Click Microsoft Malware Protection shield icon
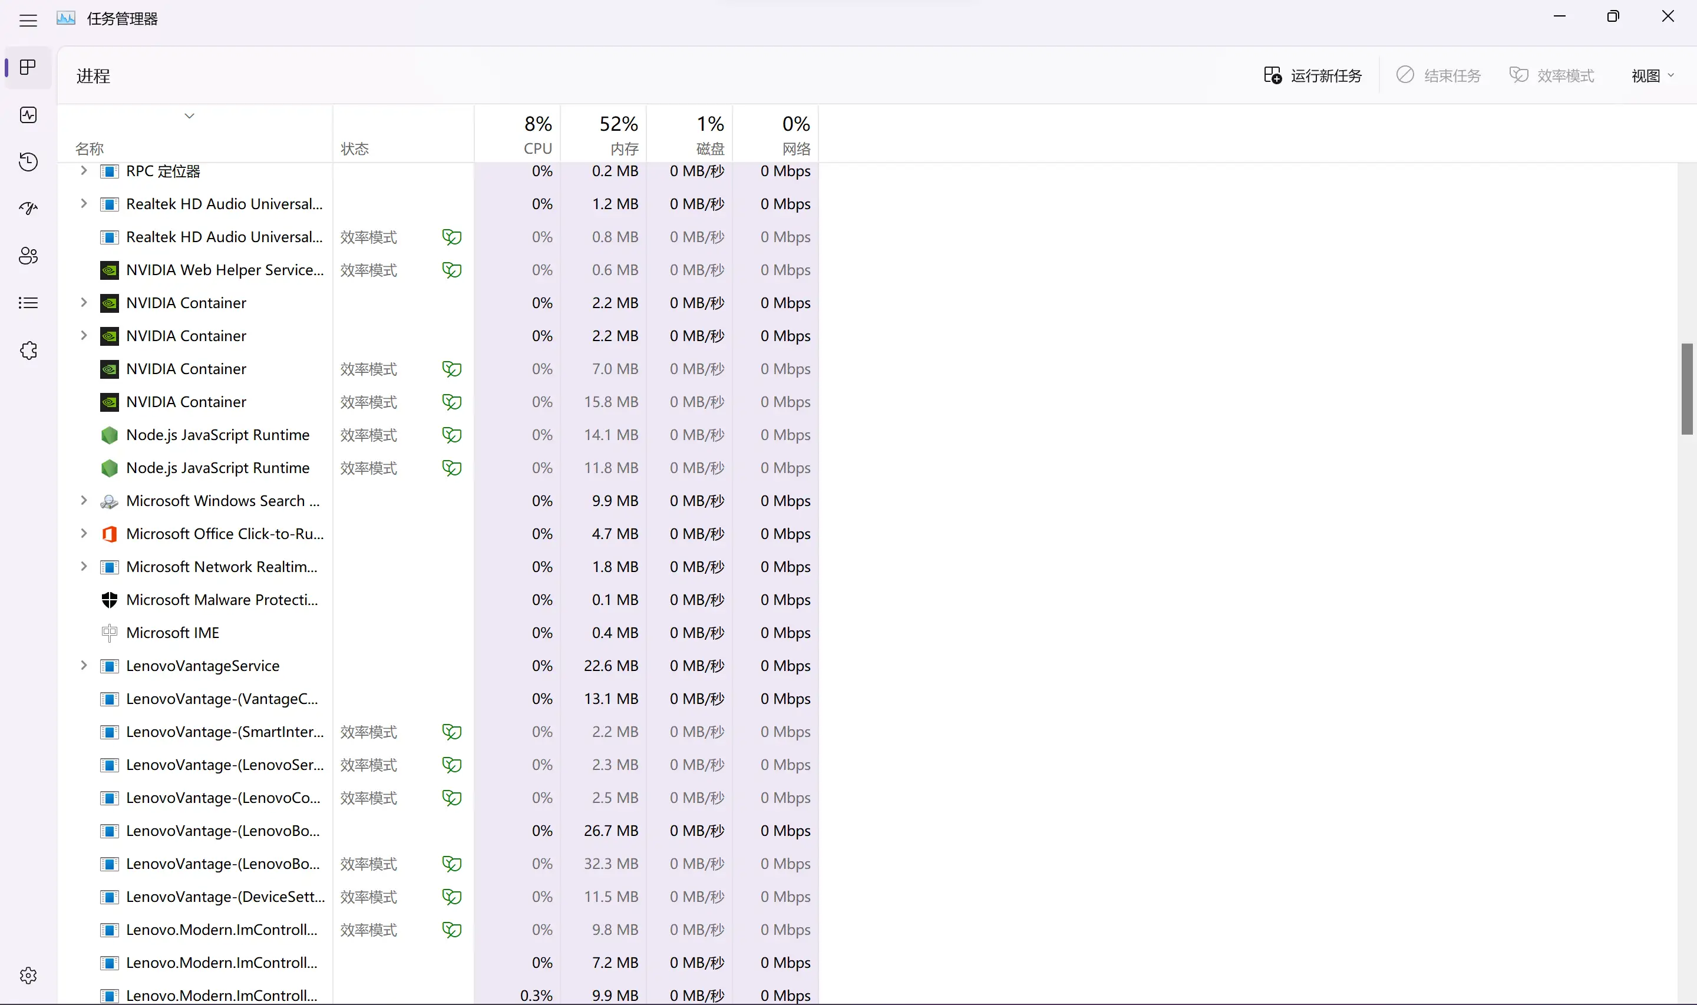 [109, 600]
